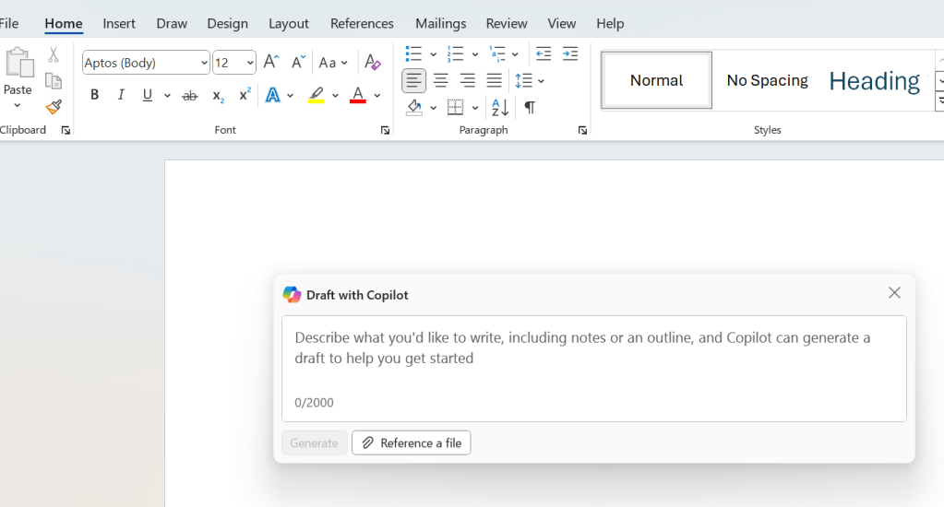The width and height of the screenshot is (944, 507).
Task: Open the Review tab
Action: coord(507,23)
